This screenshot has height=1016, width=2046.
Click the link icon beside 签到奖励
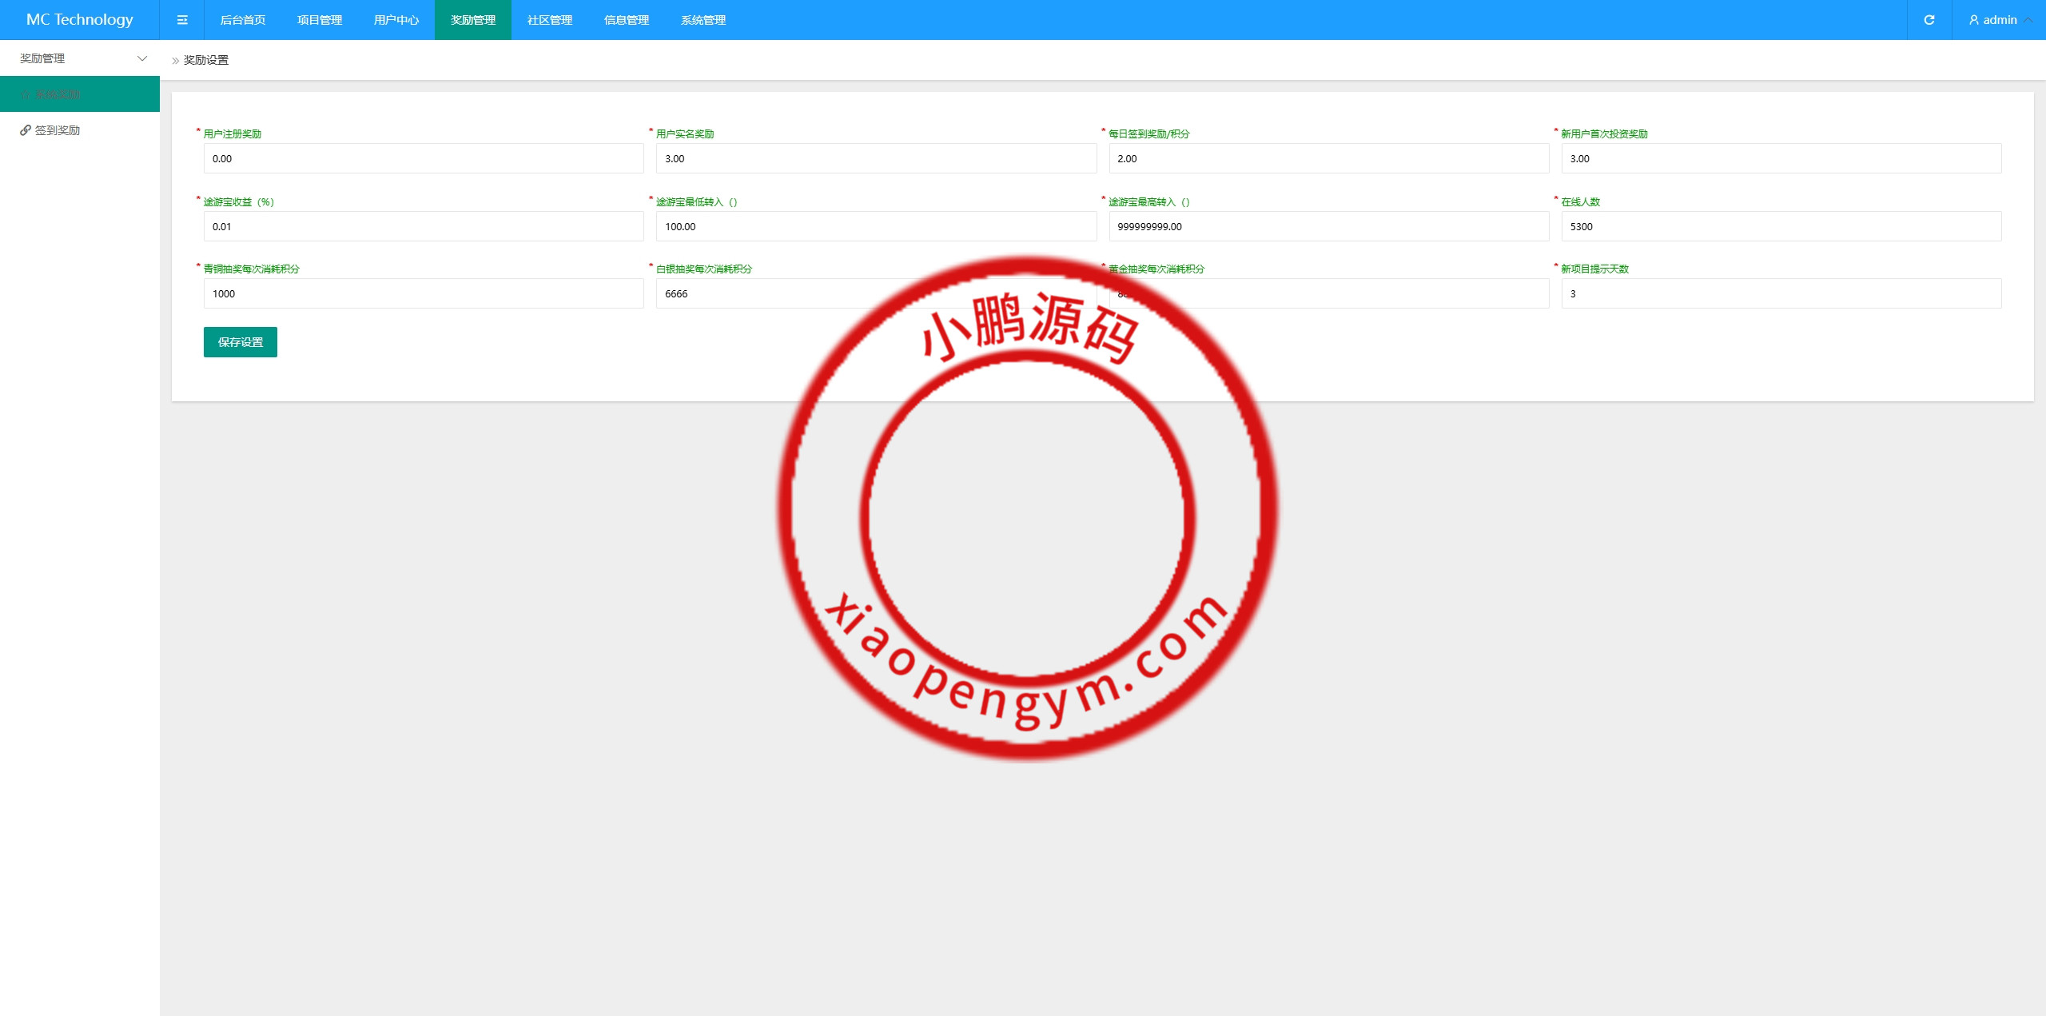(x=26, y=130)
